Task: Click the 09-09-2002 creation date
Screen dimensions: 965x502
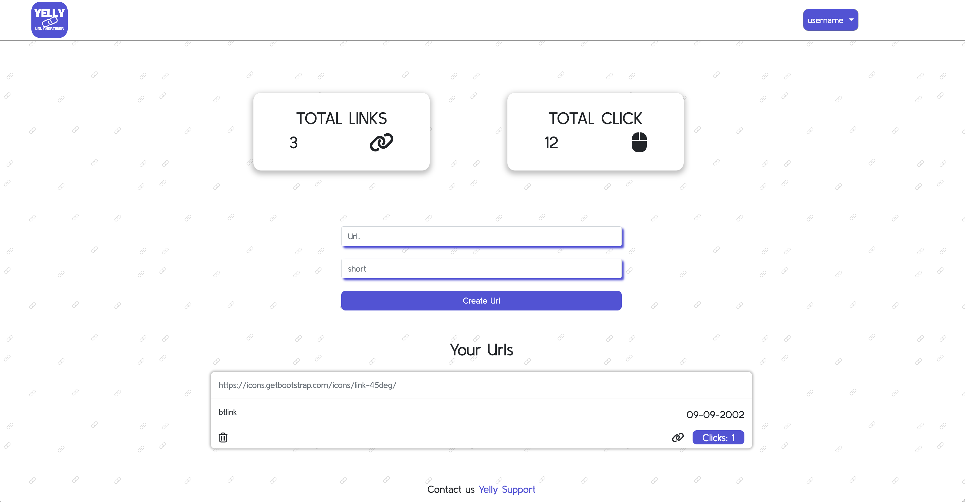Action: click(715, 414)
